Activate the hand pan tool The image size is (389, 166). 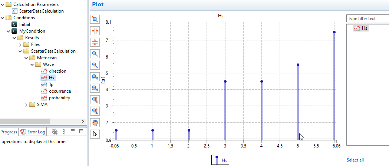point(95,122)
